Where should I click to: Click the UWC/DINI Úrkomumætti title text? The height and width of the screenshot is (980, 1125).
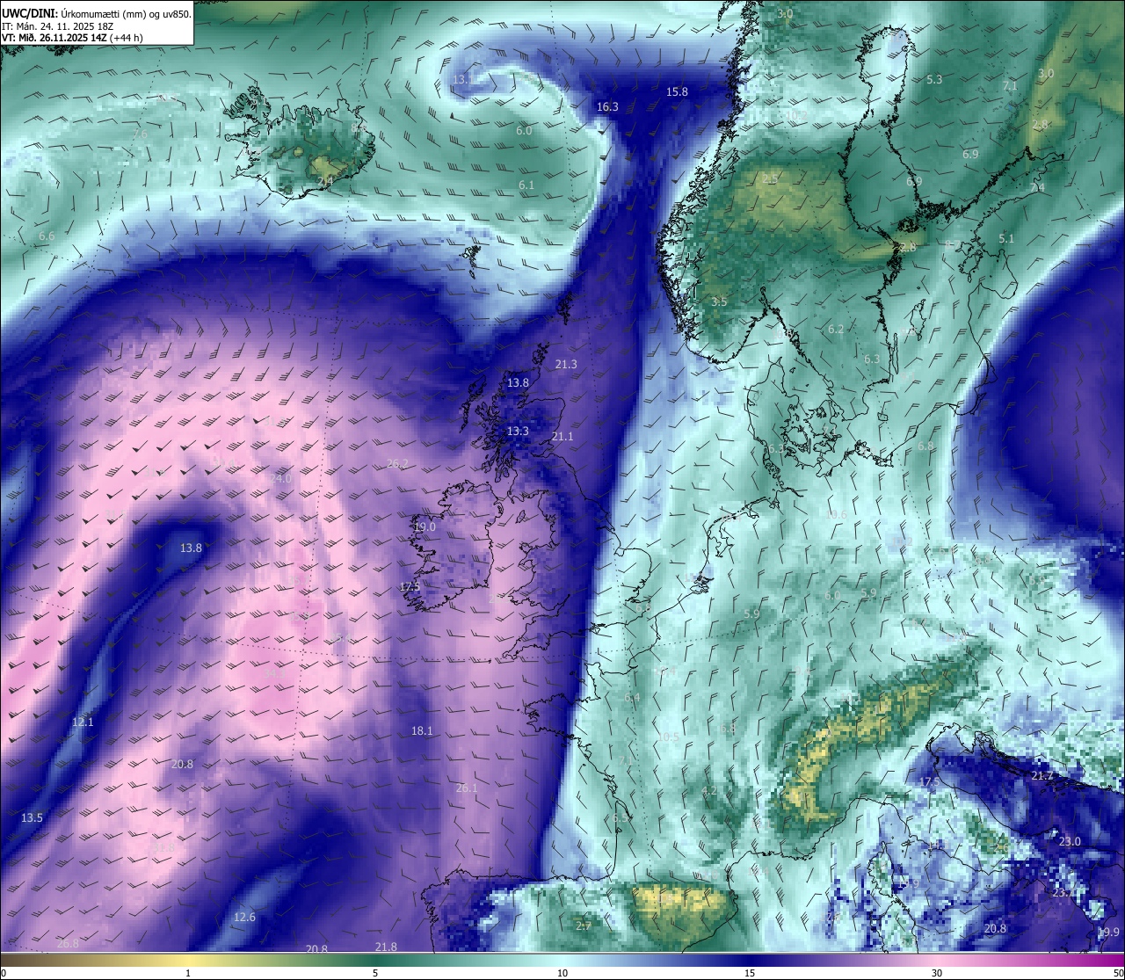click(x=97, y=13)
